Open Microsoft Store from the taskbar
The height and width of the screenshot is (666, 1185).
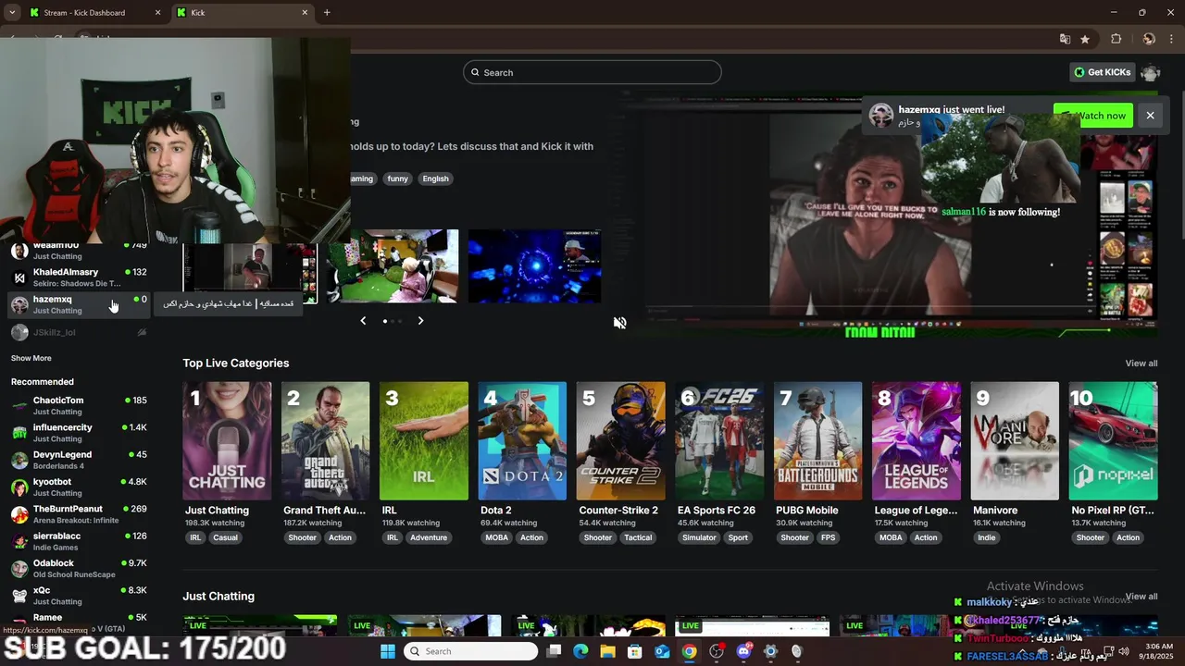point(635,651)
